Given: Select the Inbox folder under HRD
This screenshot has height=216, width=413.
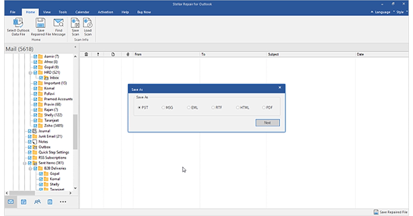Looking at the screenshot, I should [x=54, y=78].
